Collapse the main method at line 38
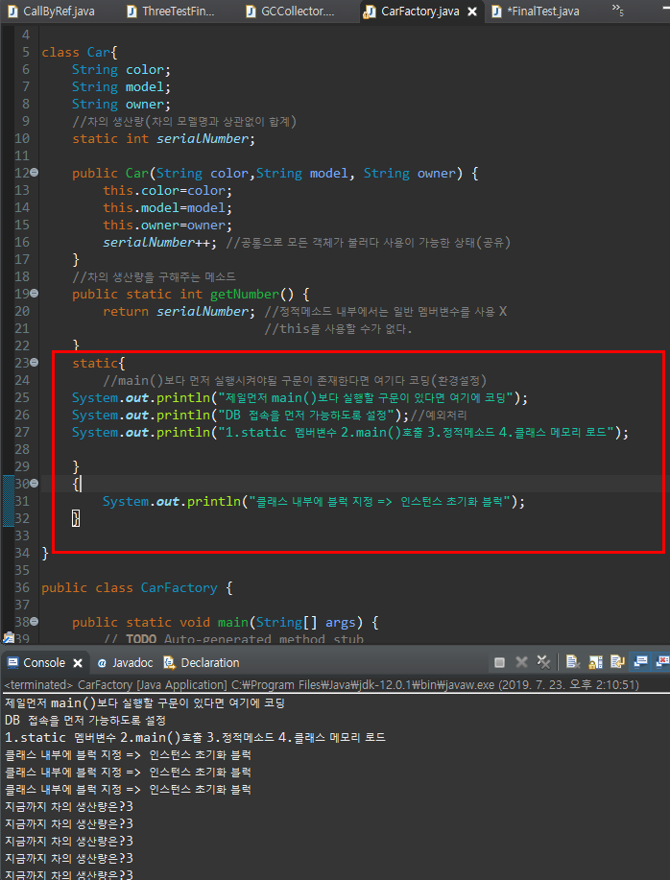Viewport: 670px width, 880px height. pyautogui.click(x=35, y=622)
